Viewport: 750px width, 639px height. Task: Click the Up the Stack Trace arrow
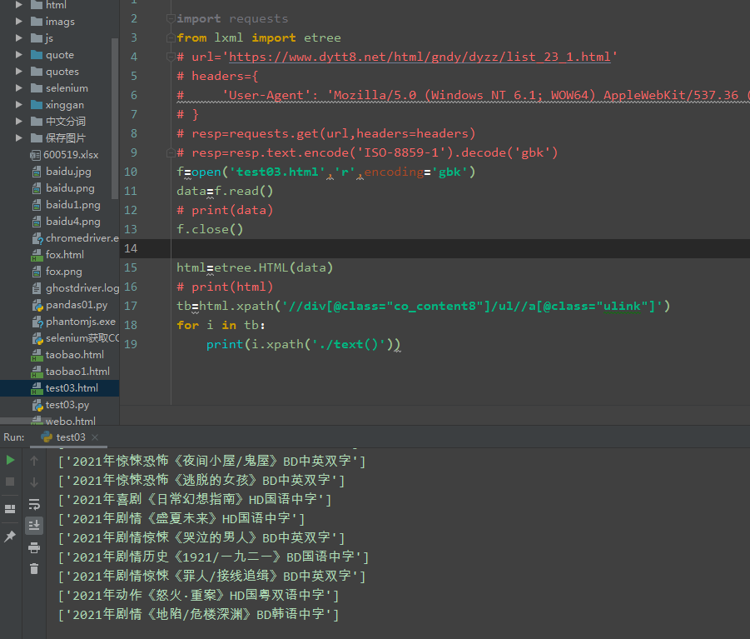click(34, 461)
